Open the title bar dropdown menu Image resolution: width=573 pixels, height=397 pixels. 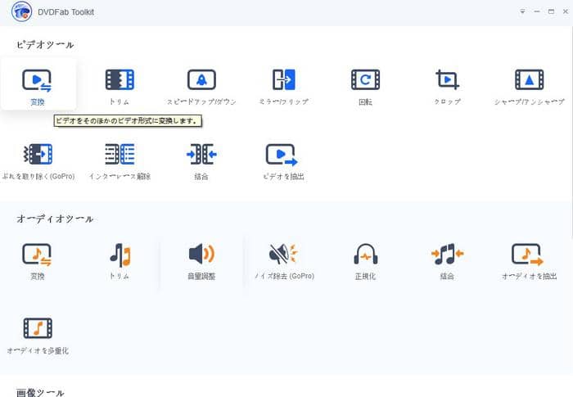[522, 11]
